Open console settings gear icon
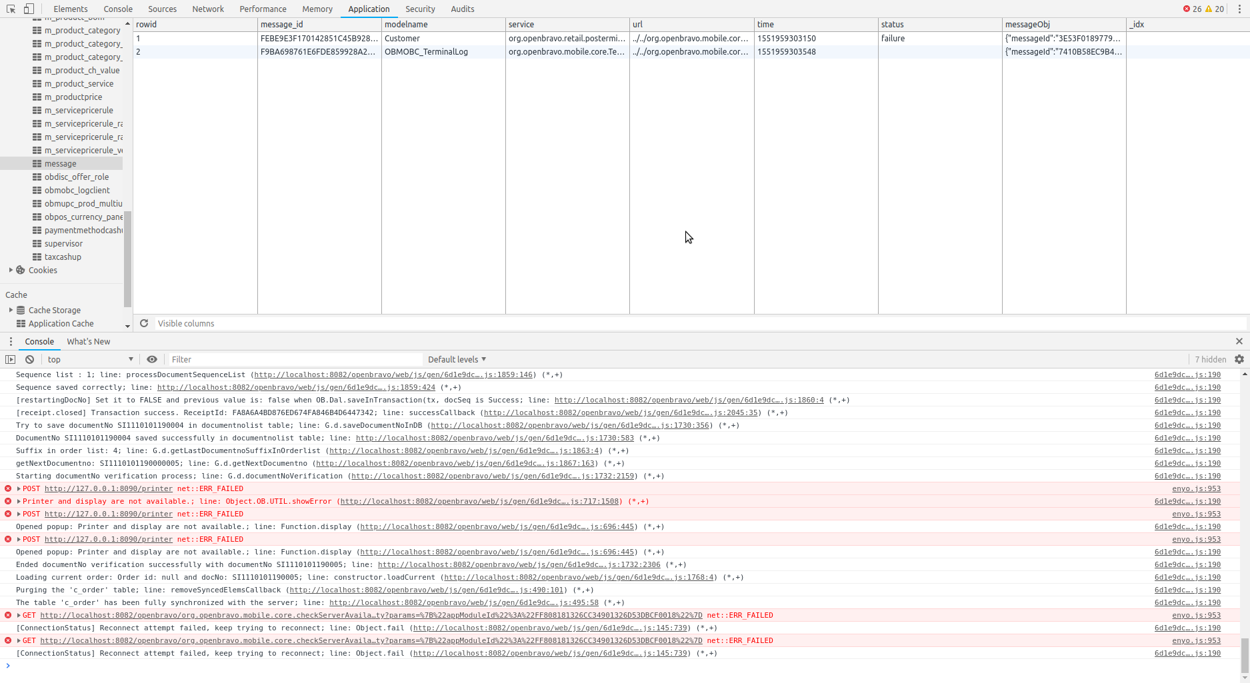The height and width of the screenshot is (683, 1250). point(1239,359)
